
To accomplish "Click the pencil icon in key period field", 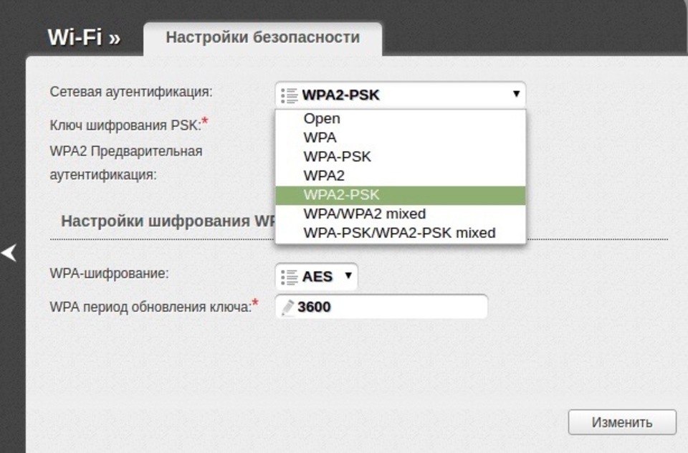I will tap(288, 307).
